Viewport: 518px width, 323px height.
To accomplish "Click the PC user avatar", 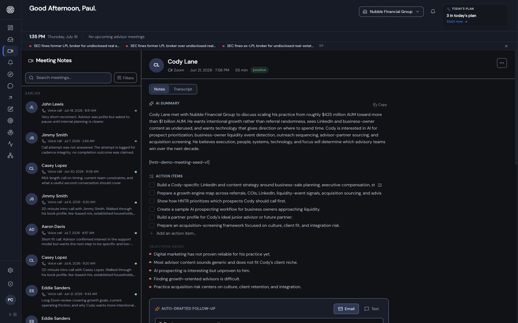I will coord(10,300).
